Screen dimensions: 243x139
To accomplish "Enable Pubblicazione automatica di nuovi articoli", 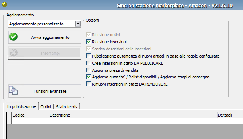I will (x=89, y=56).
